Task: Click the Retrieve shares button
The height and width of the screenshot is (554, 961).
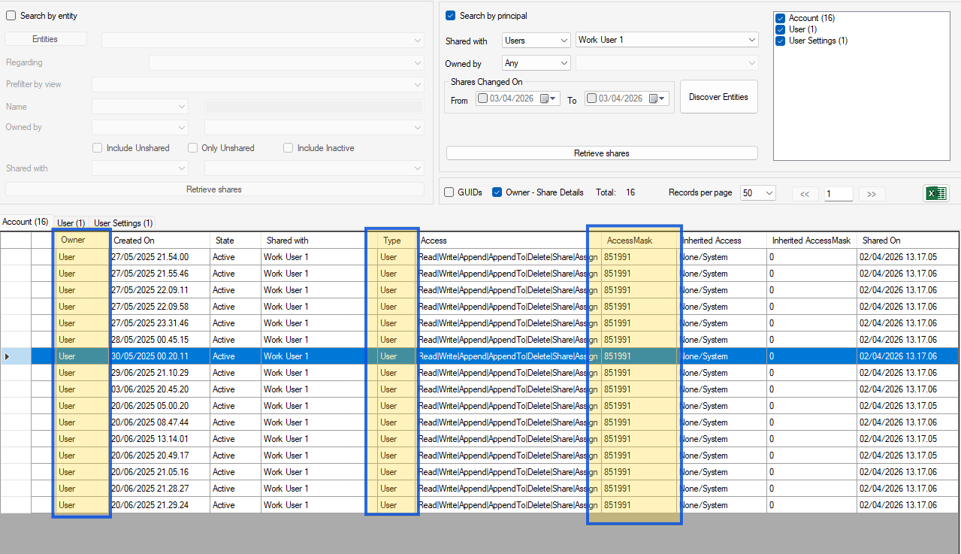Action: click(x=601, y=153)
